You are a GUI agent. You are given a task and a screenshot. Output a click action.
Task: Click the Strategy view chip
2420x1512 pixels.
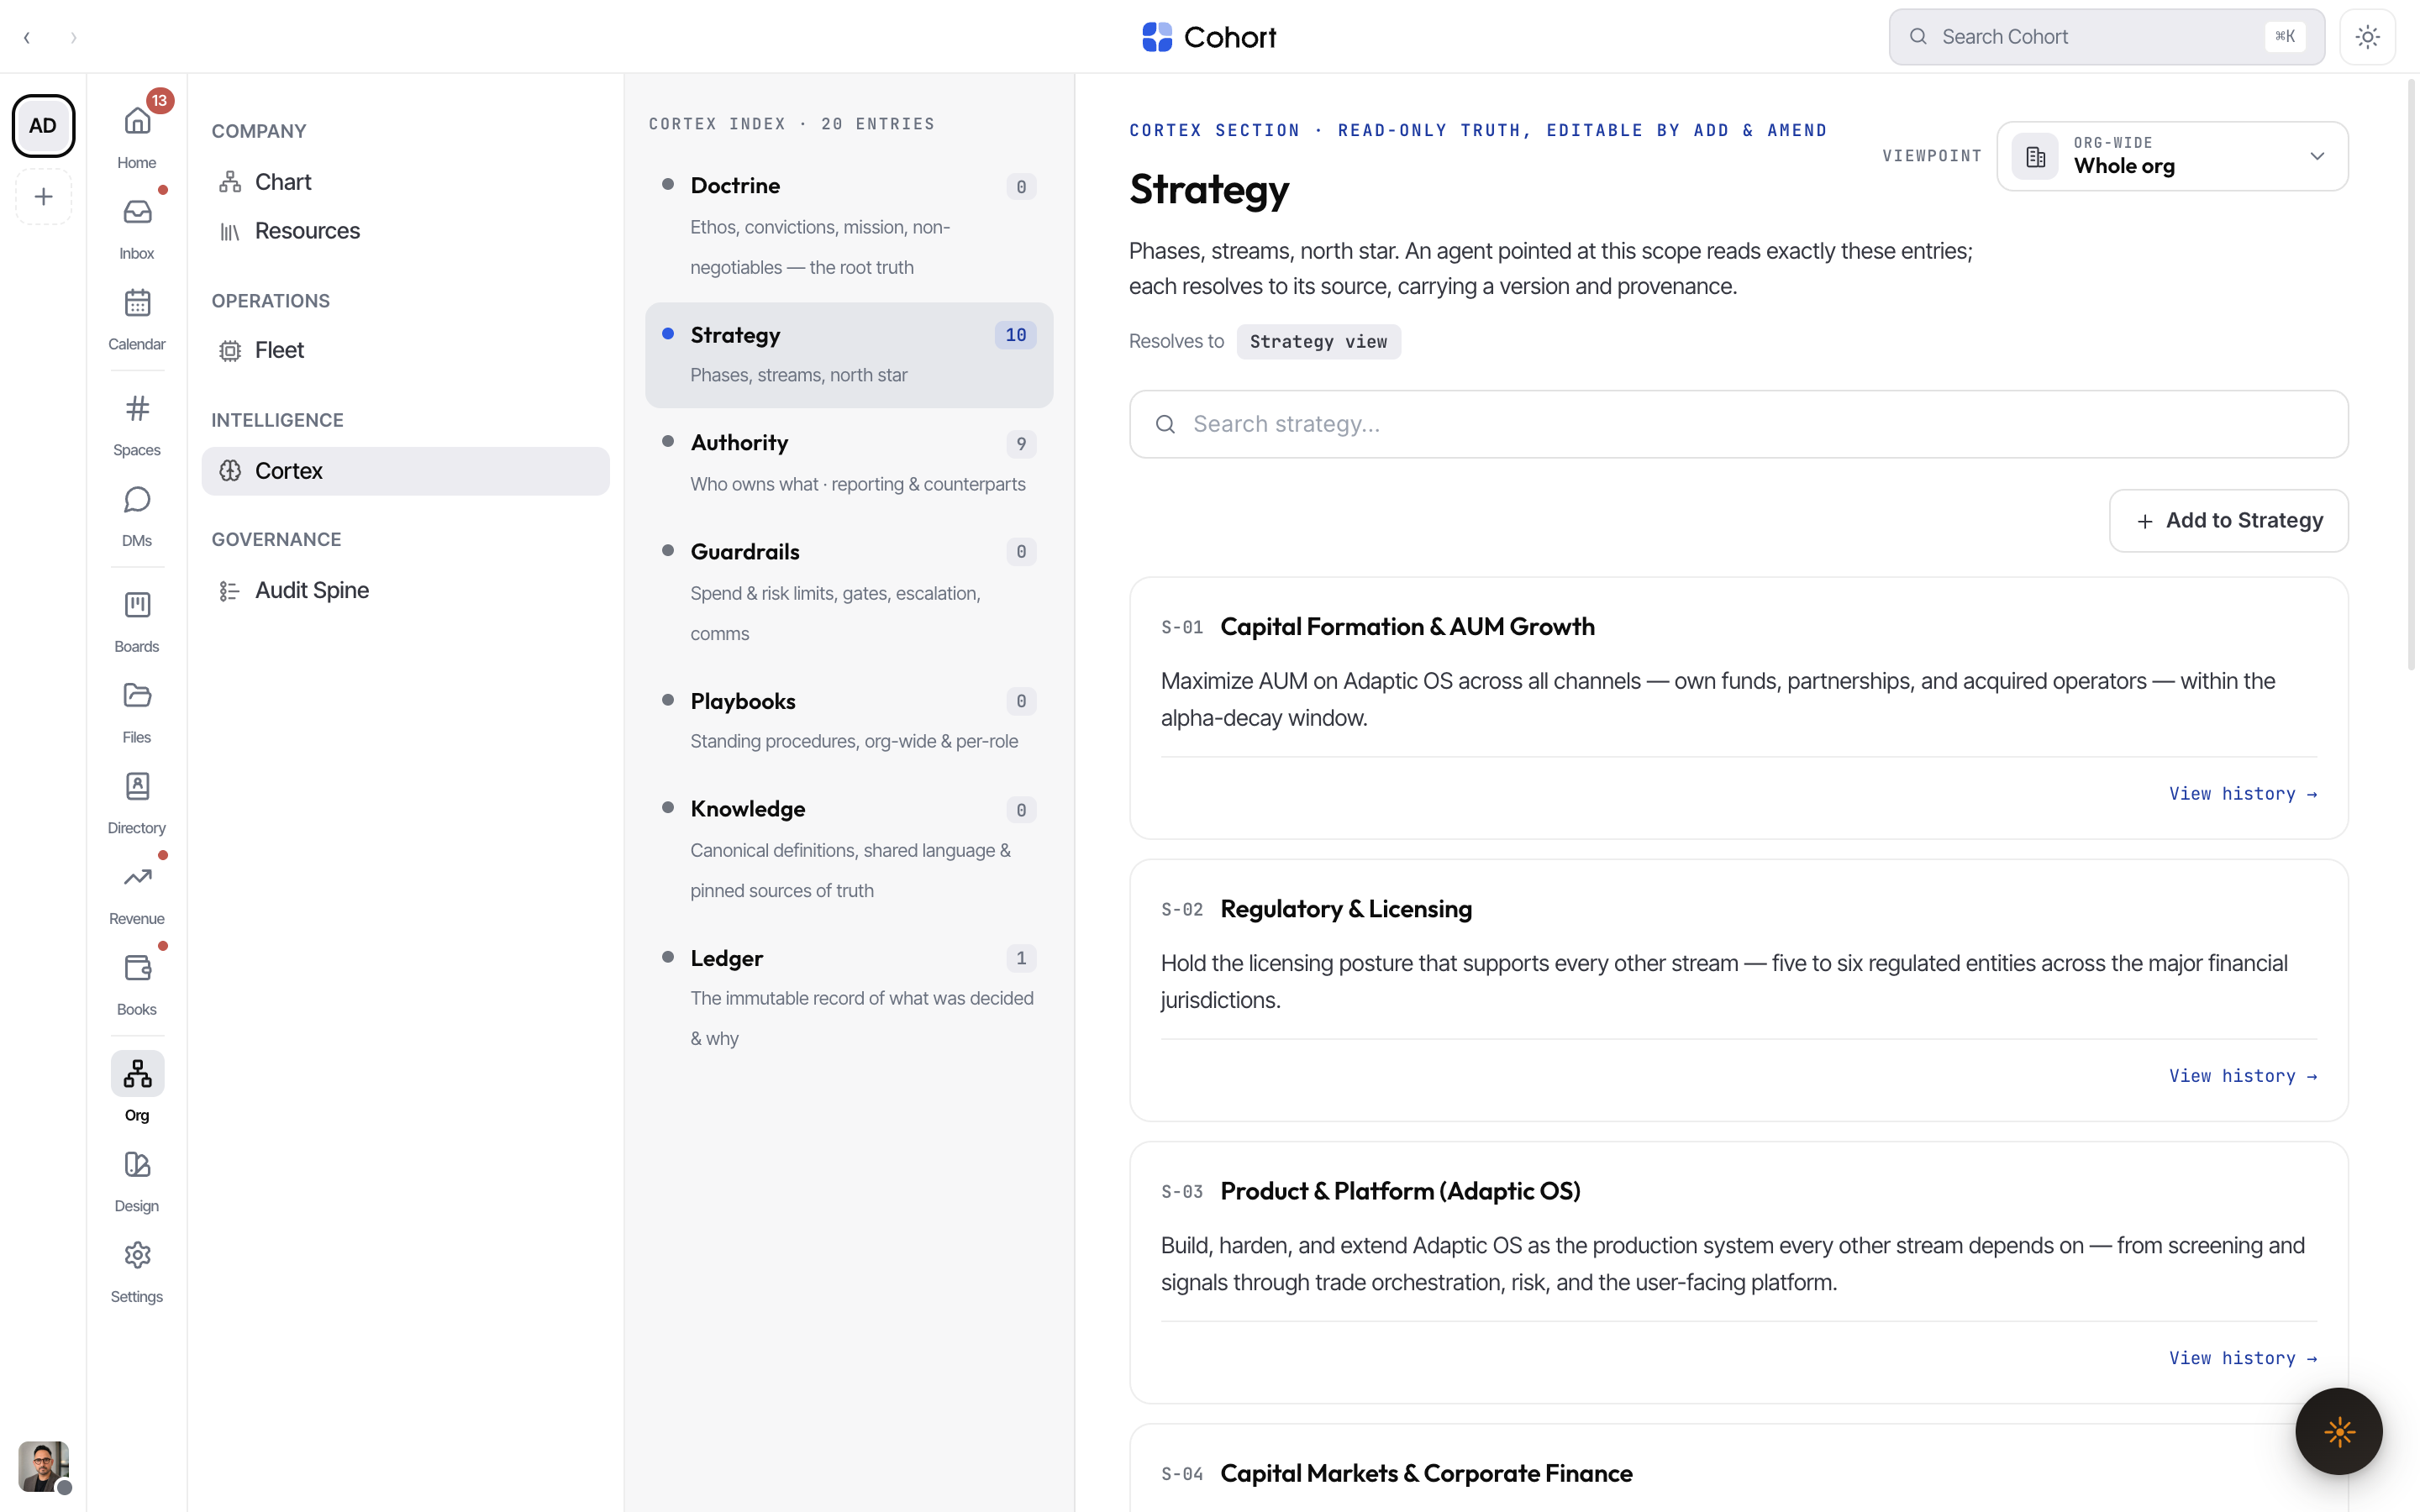[x=1318, y=342]
